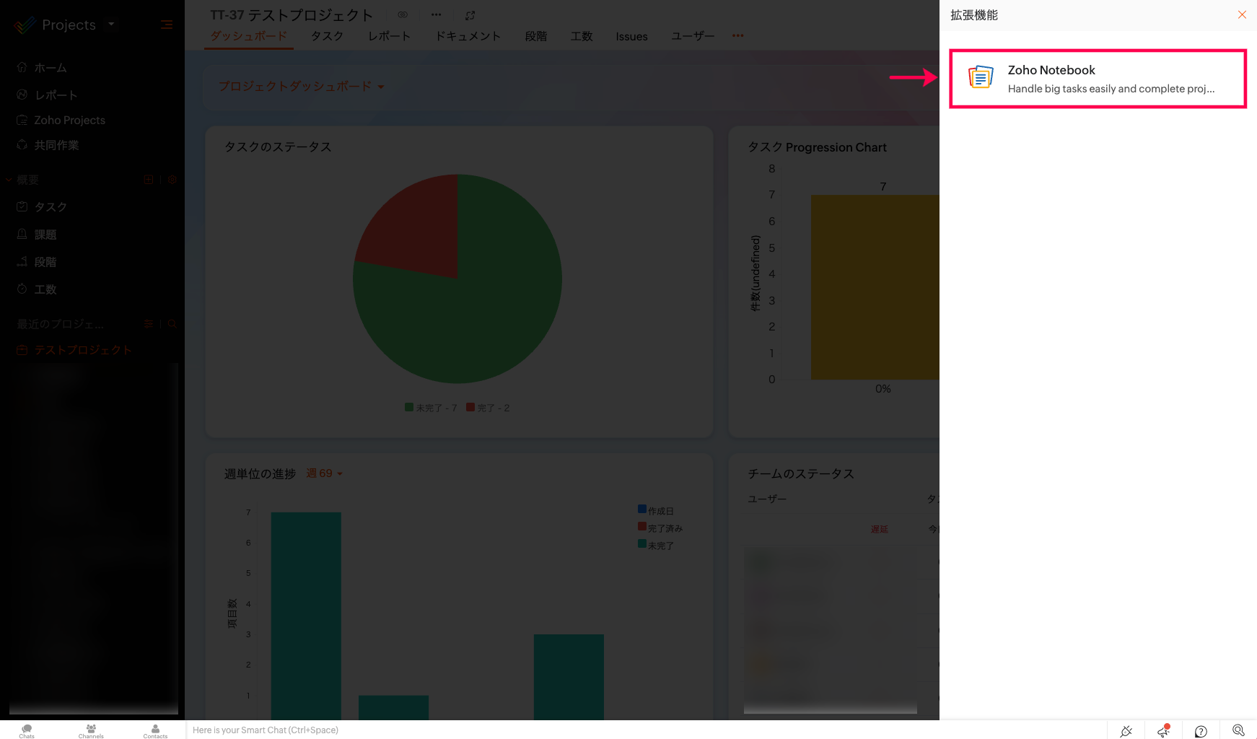Click the announcements megaphone icon
Image resolution: width=1257 pixels, height=739 pixels.
pos(1163,731)
